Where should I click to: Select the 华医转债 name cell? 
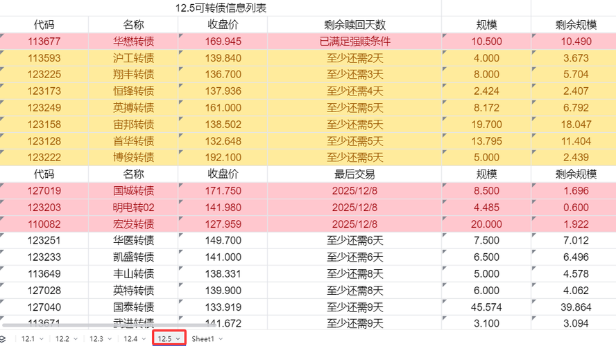tap(134, 240)
